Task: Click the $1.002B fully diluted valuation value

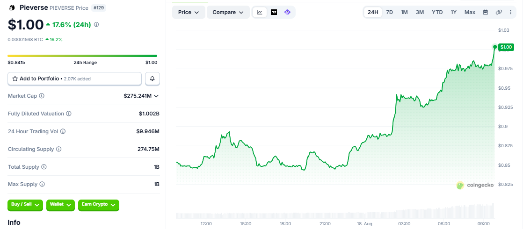Action: click(149, 114)
